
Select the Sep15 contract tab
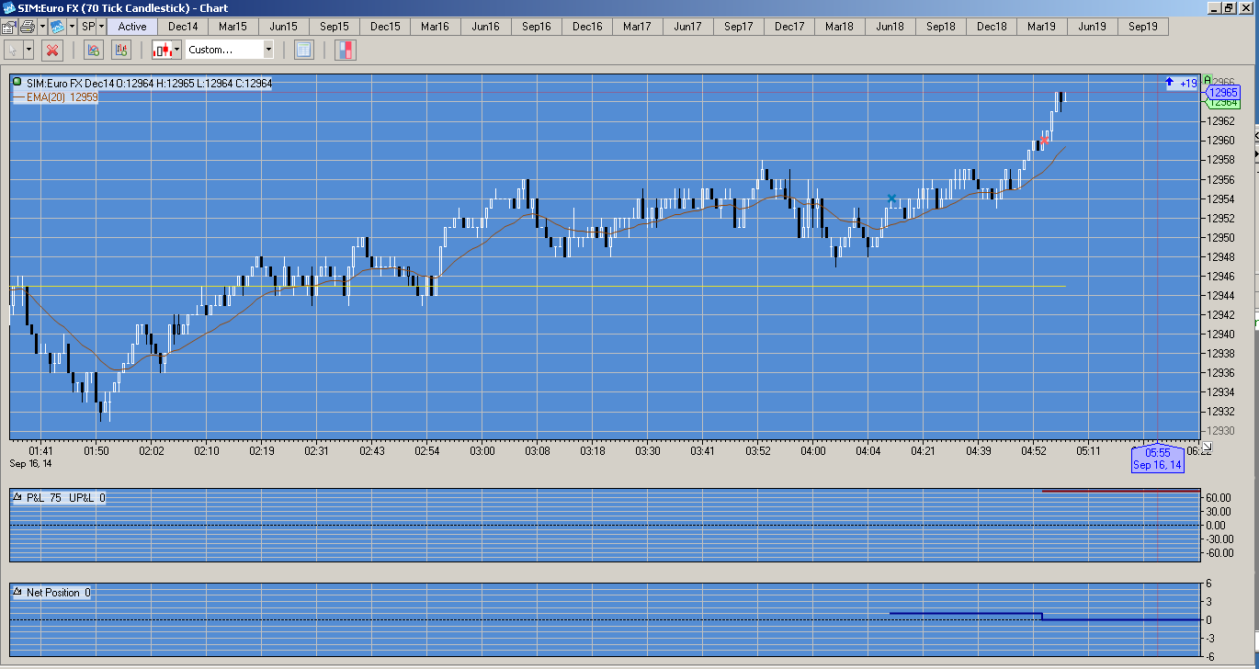pos(335,27)
